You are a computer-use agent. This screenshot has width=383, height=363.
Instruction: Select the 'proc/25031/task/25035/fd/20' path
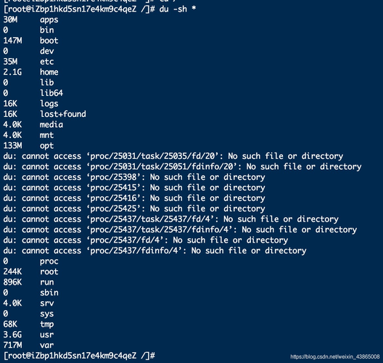(152, 156)
